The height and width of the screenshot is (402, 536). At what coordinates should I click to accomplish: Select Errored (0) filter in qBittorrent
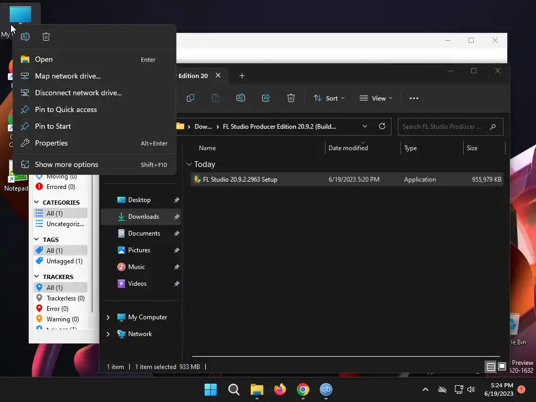pyautogui.click(x=61, y=187)
